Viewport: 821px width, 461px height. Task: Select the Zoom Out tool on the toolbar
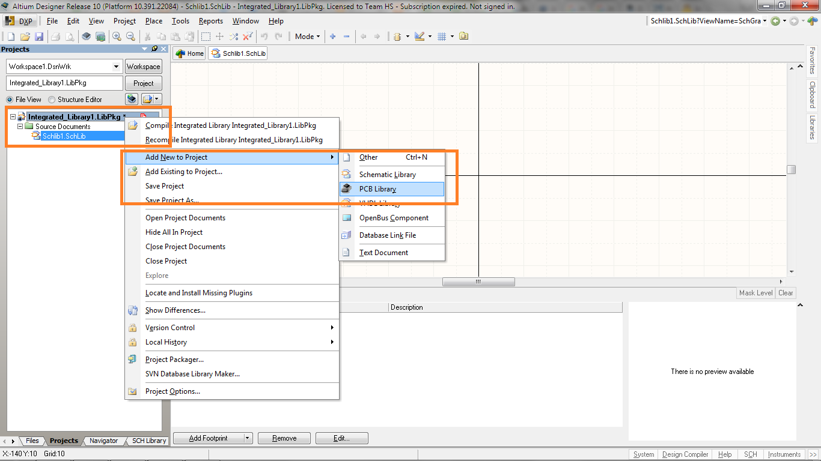(x=130, y=36)
